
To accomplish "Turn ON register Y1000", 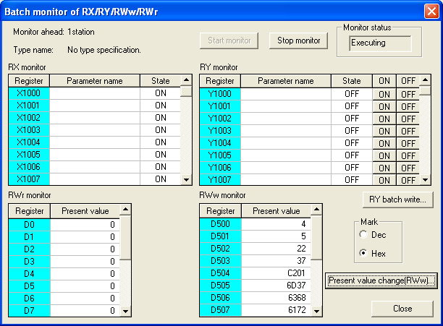I will [384, 94].
